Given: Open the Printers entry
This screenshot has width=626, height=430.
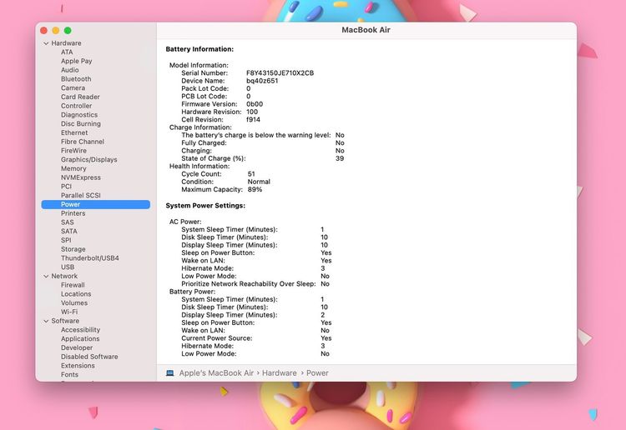Looking at the screenshot, I should [x=73, y=213].
